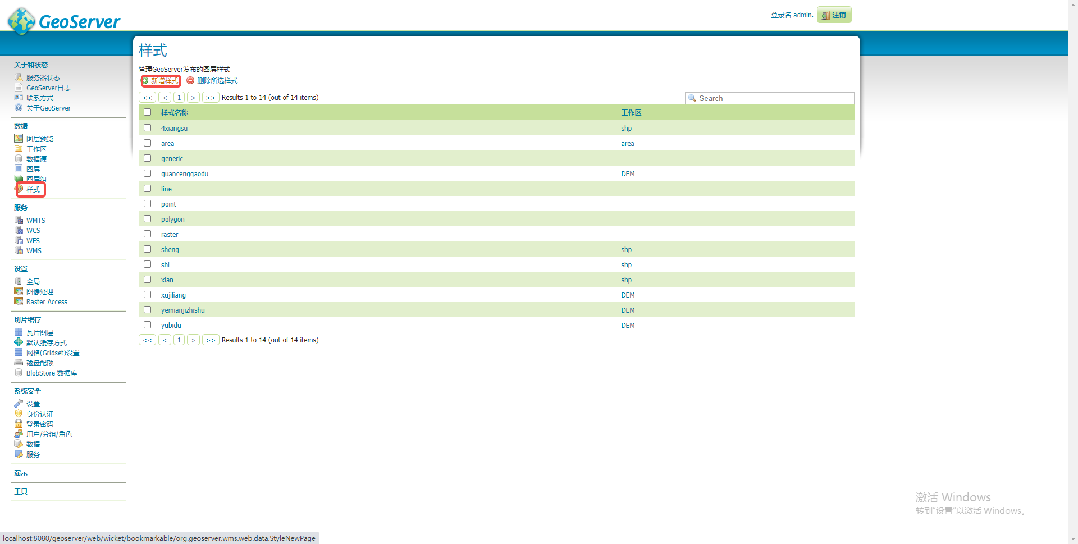Go to previous page using top < button
Screen dimensions: 1078x544
click(165, 98)
